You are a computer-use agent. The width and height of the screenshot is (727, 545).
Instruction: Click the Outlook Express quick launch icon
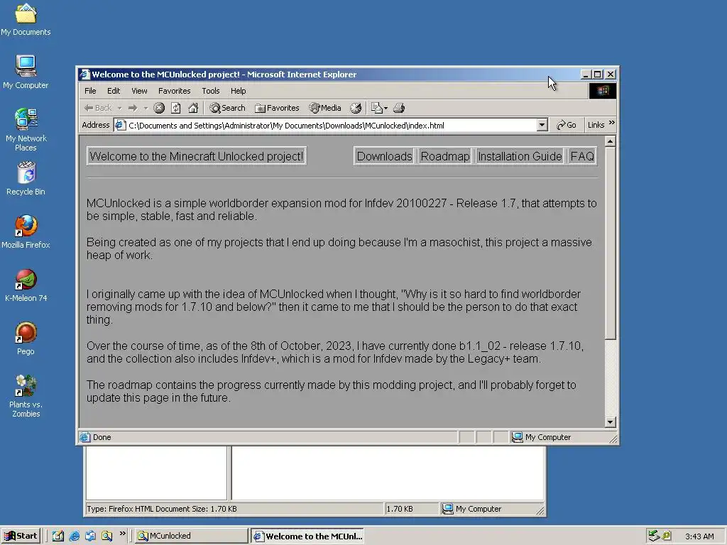[90, 536]
